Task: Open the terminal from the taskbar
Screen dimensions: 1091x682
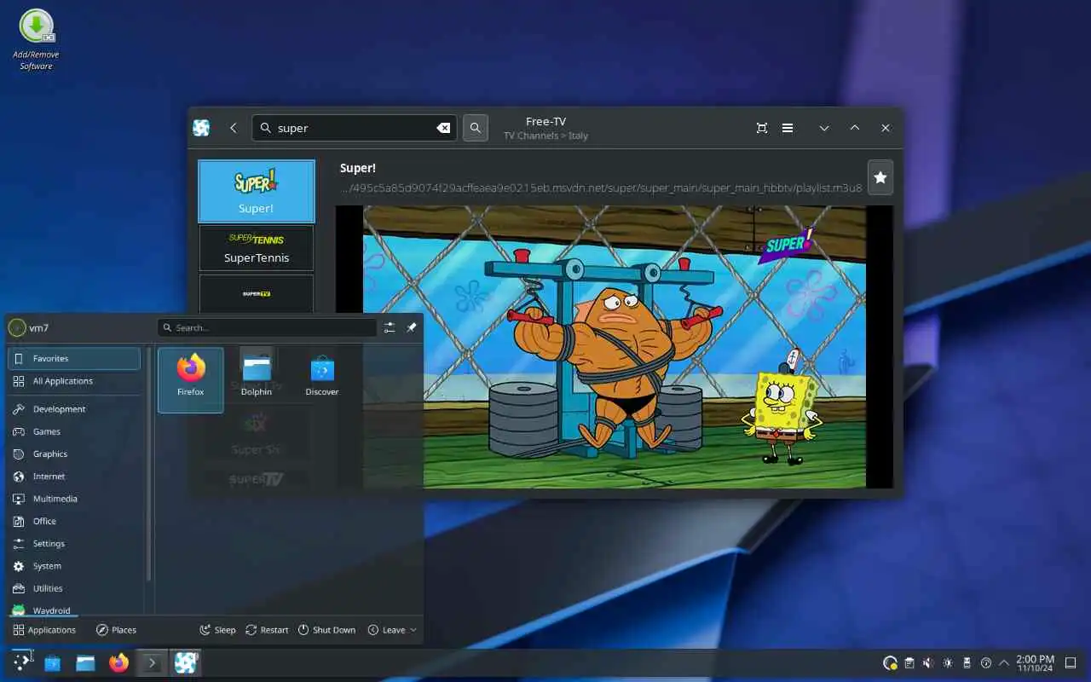Action: 152,662
